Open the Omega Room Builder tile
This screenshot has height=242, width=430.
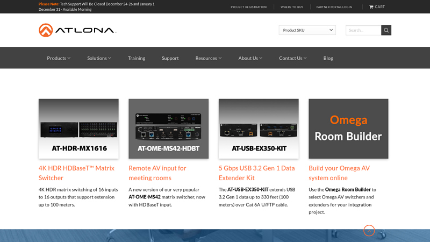pyautogui.click(x=348, y=129)
